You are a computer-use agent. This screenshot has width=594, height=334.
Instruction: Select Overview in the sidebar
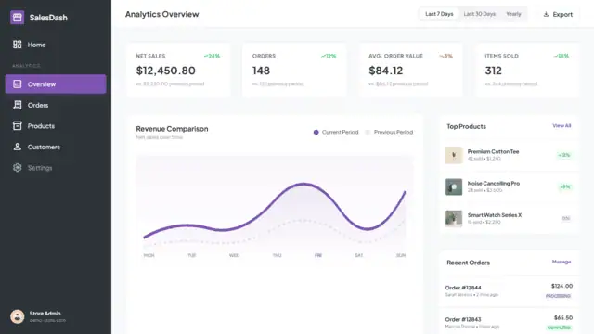(x=56, y=84)
